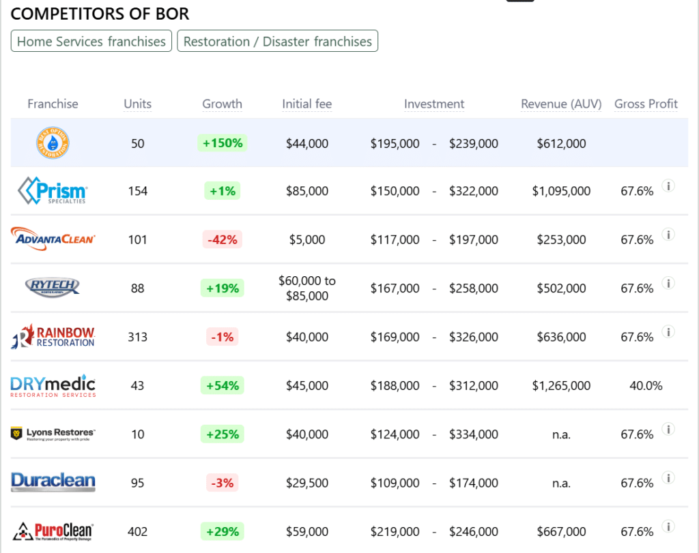
Task: Select the 313 units value
Action: 137,337
